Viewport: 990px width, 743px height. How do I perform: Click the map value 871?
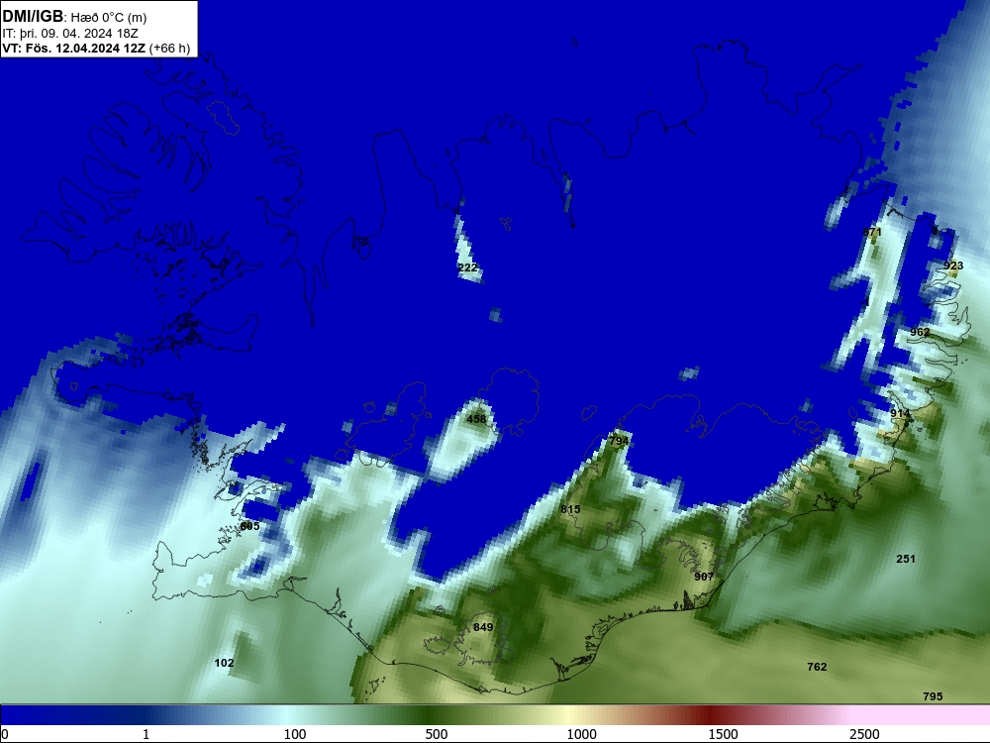pos(872,232)
